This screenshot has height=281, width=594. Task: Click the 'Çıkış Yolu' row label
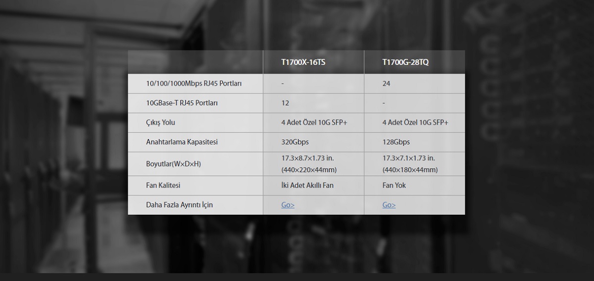tap(160, 122)
